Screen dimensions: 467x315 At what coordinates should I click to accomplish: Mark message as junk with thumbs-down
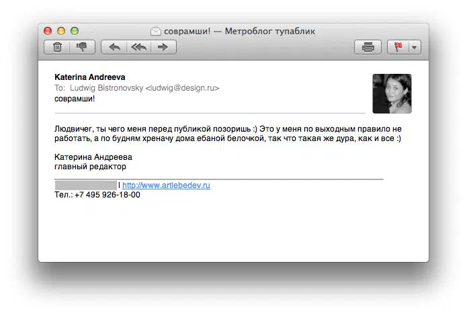click(x=82, y=47)
